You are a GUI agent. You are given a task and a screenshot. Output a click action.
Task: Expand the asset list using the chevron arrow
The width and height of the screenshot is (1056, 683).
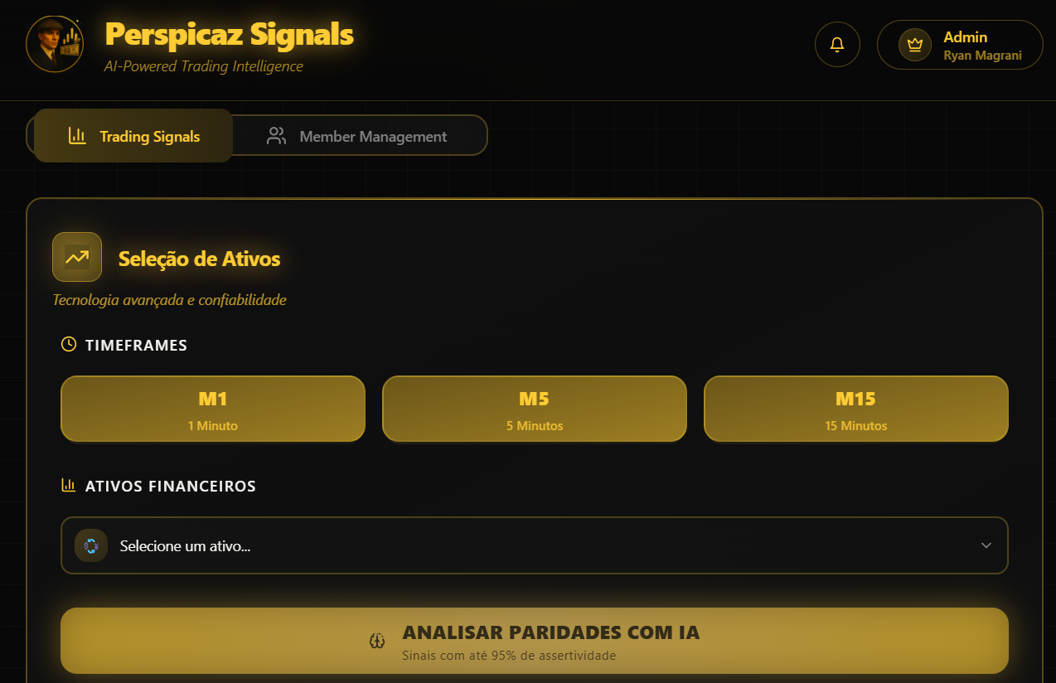986,545
